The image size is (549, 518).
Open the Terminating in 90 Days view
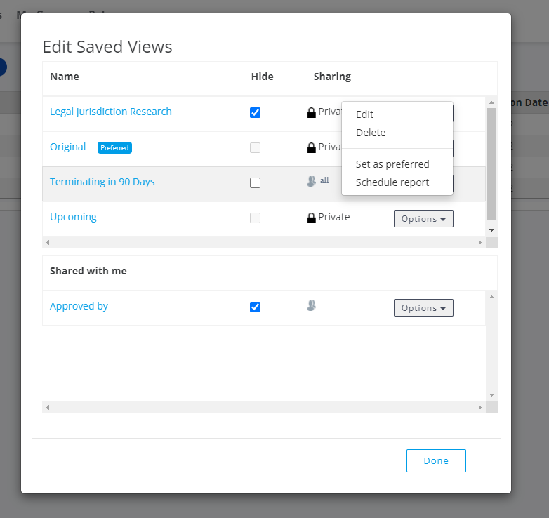102,182
